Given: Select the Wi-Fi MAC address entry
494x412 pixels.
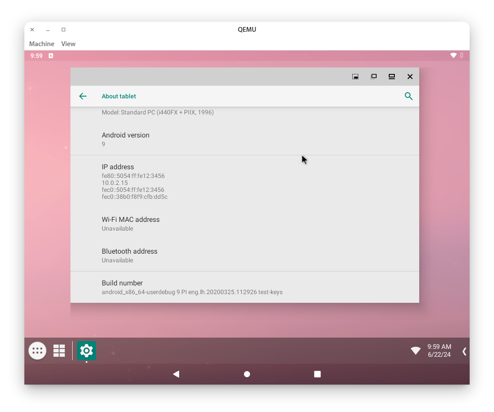Looking at the screenshot, I should click(245, 224).
